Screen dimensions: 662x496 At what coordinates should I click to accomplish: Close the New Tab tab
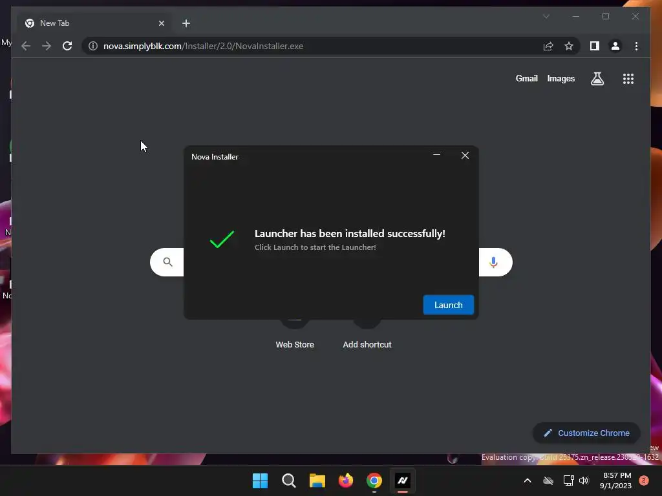(161, 23)
